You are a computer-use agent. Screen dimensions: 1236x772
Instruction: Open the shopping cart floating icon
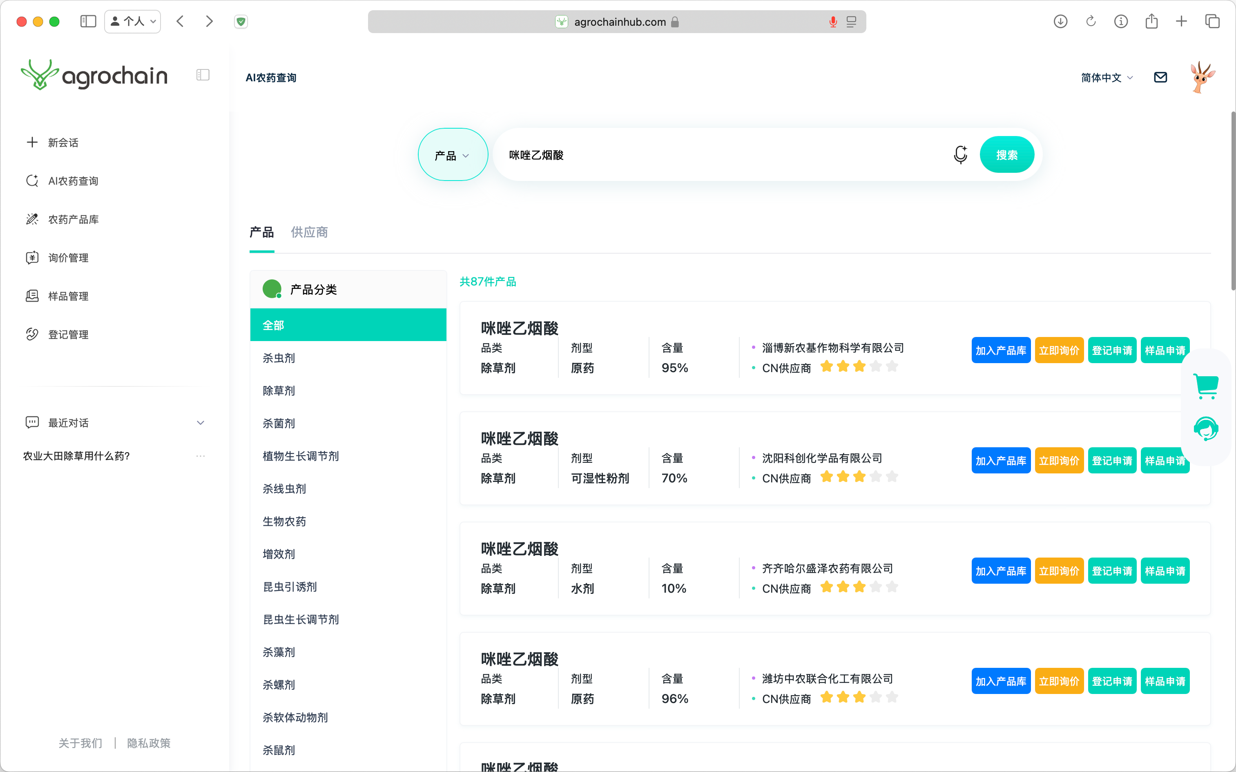[1206, 386]
